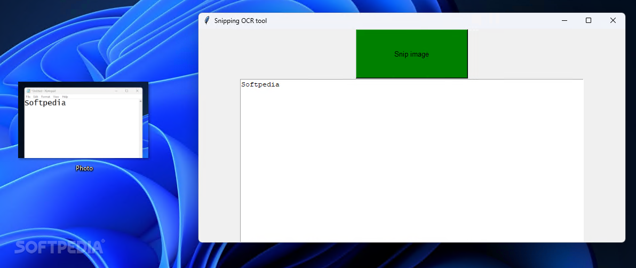636x268 pixels.
Task: Open the Photo thumbnail on the desktop
Action: click(x=83, y=120)
